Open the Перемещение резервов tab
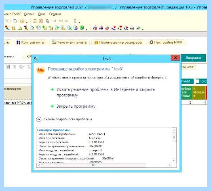 click(x=118, y=42)
